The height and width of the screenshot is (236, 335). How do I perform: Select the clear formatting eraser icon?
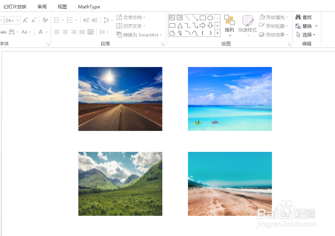45,20
